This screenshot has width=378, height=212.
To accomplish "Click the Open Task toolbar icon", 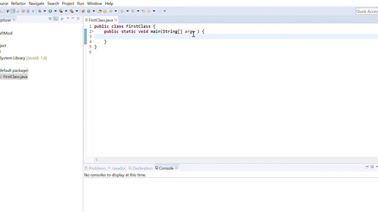I will (105, 11).
